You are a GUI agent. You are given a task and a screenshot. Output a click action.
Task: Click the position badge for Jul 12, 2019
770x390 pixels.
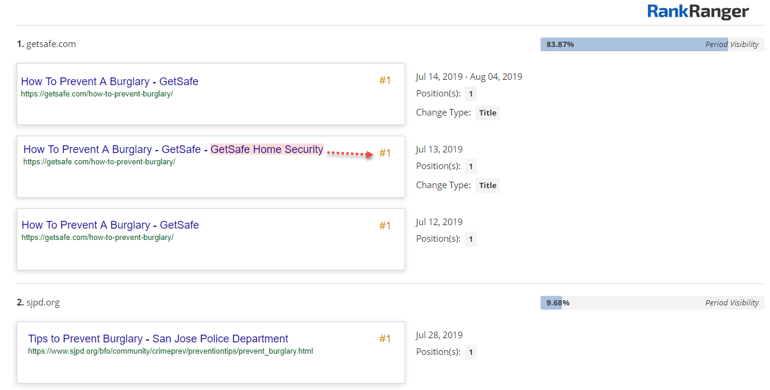[x=470, y=239]
